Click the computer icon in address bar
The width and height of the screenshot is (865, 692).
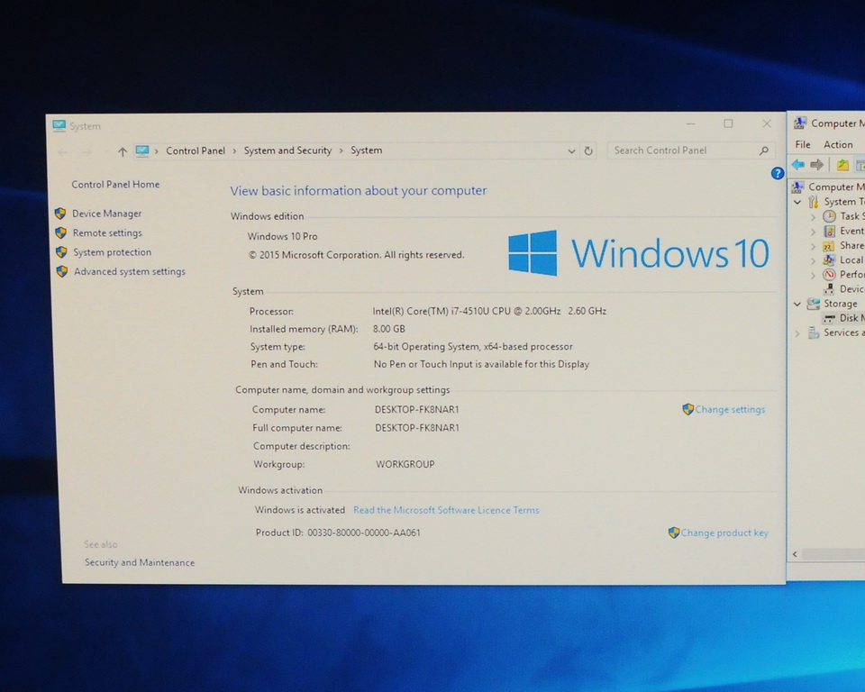tap(142, 150)
